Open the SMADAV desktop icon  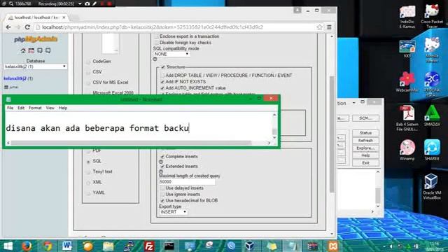coord(432,115)
